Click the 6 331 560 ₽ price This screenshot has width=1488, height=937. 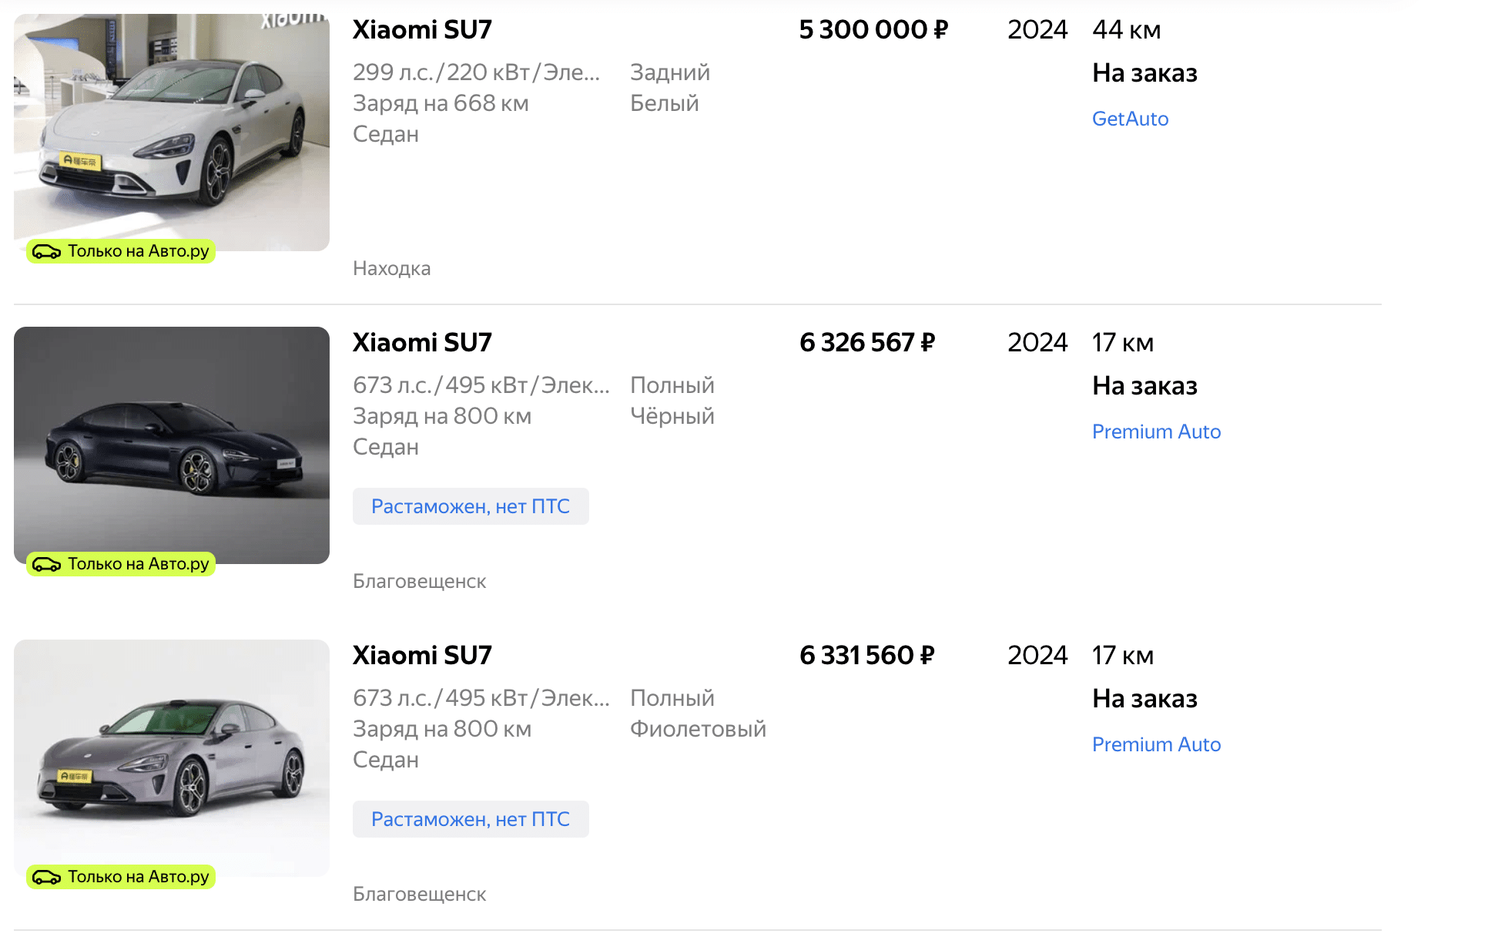[x=867, y=656]
